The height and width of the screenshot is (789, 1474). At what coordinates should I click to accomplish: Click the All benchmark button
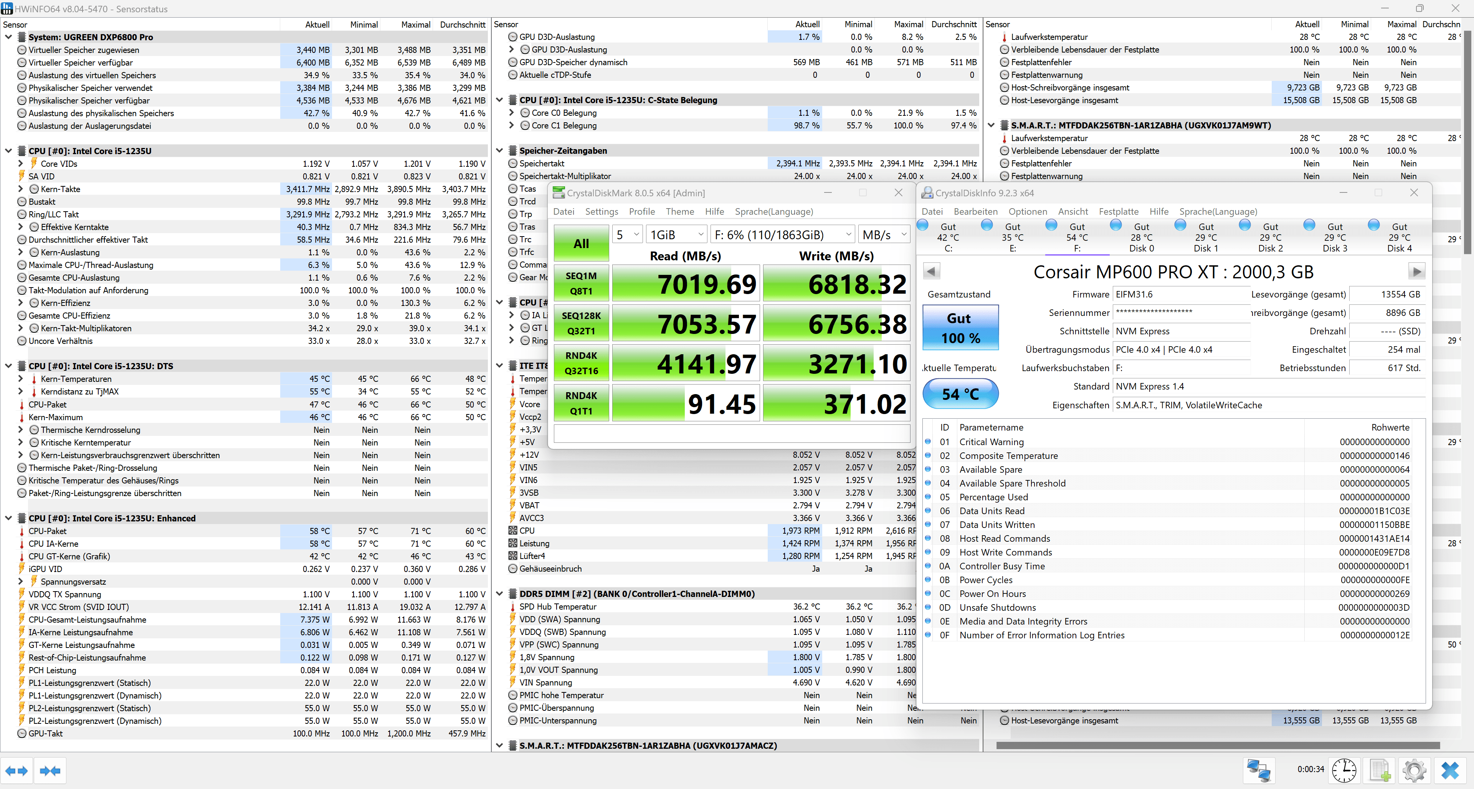[x=581, y=244]
